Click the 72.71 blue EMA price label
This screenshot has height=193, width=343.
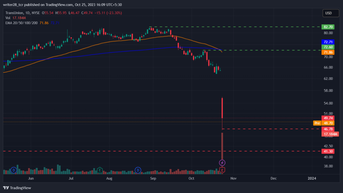[x=328, y=42]
